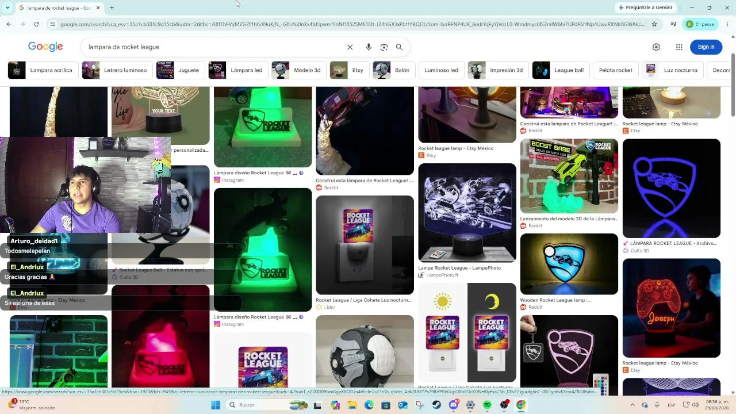Open Microsoft Store from the taskbar
736x414 pixels.
pos(386,405)
